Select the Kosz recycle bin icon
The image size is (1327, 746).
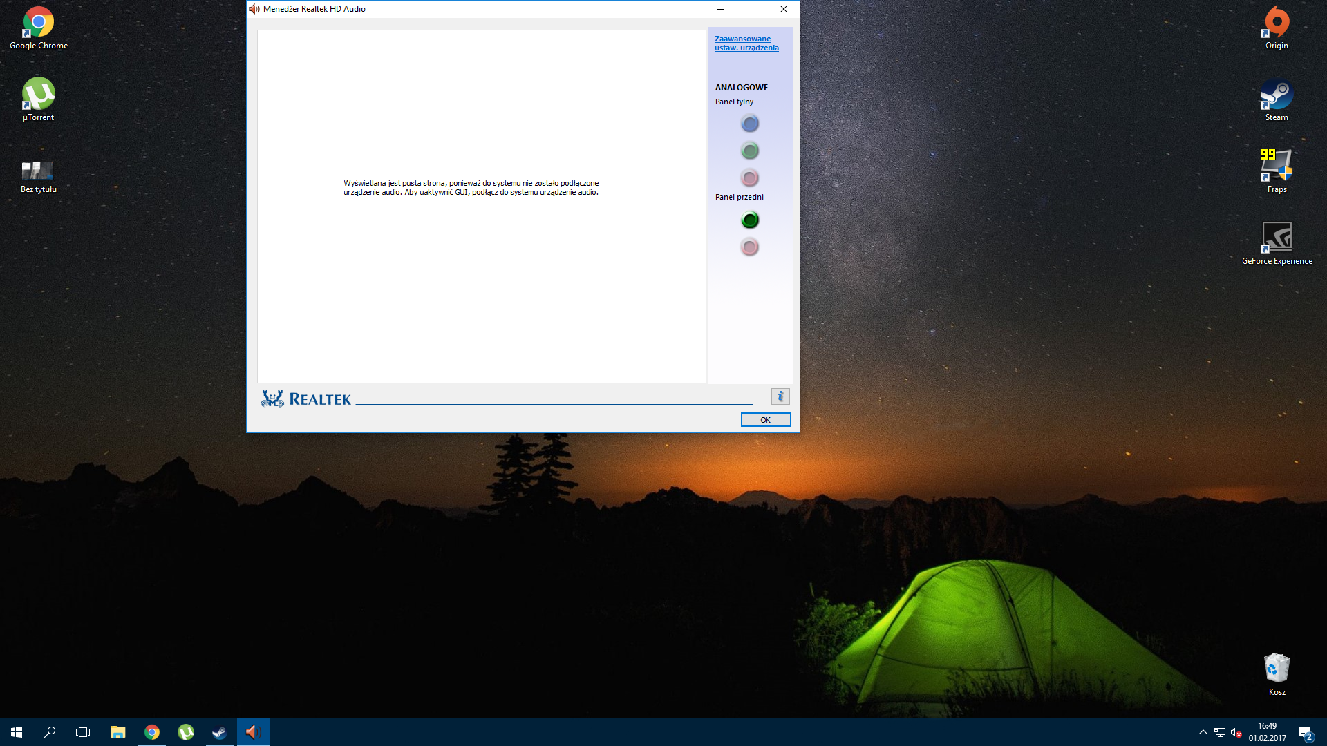(1277, 675)
